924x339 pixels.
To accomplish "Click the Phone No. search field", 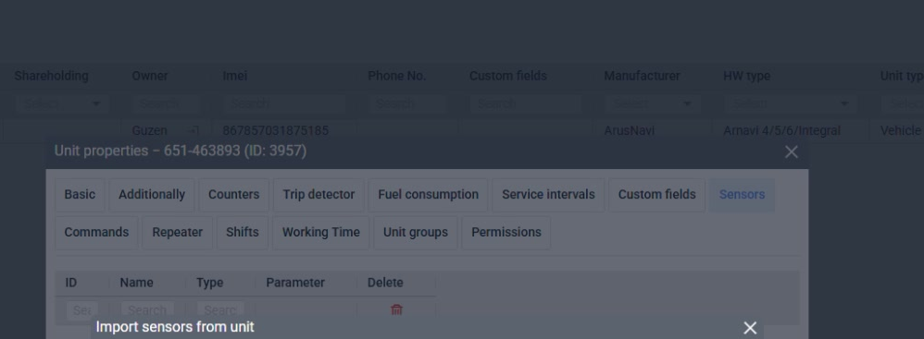I will coord(407,104).
